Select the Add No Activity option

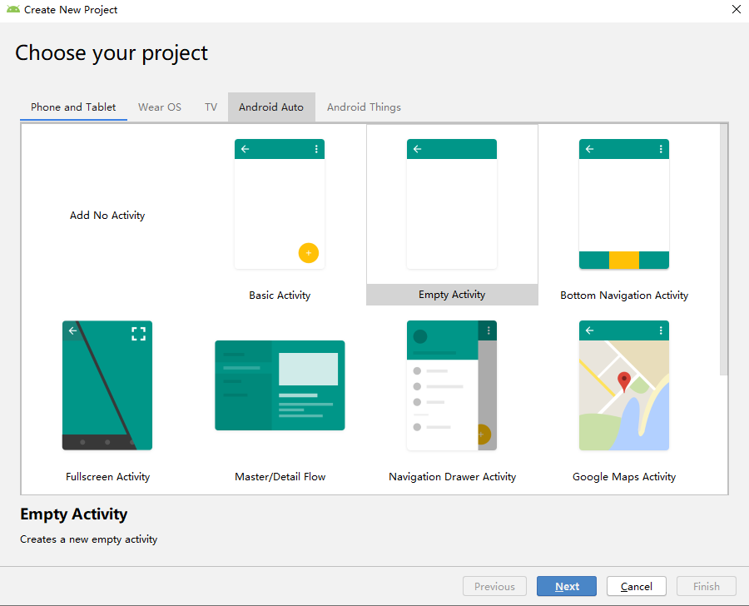click(107, 216)
